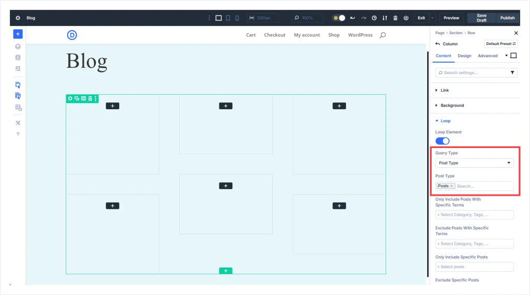
Task: Switch to the Advanced tab
Action: [488, 56]
